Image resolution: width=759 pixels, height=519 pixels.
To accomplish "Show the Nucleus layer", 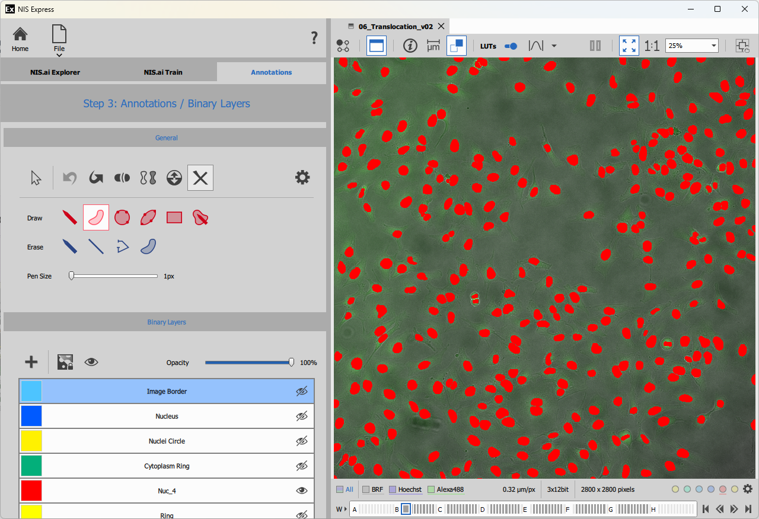I will 302,417.
